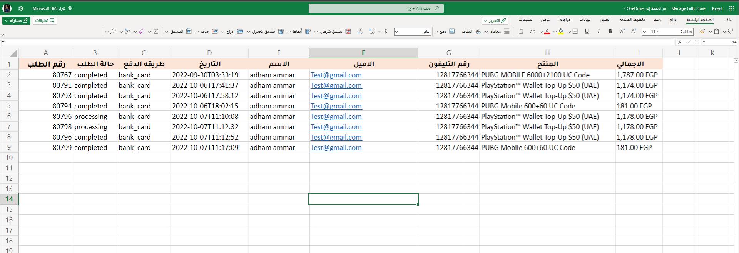The height and width of the screenshot is (253, 739).
Task: Click the Select All corner triangle
Action: [x=13, y=53]
